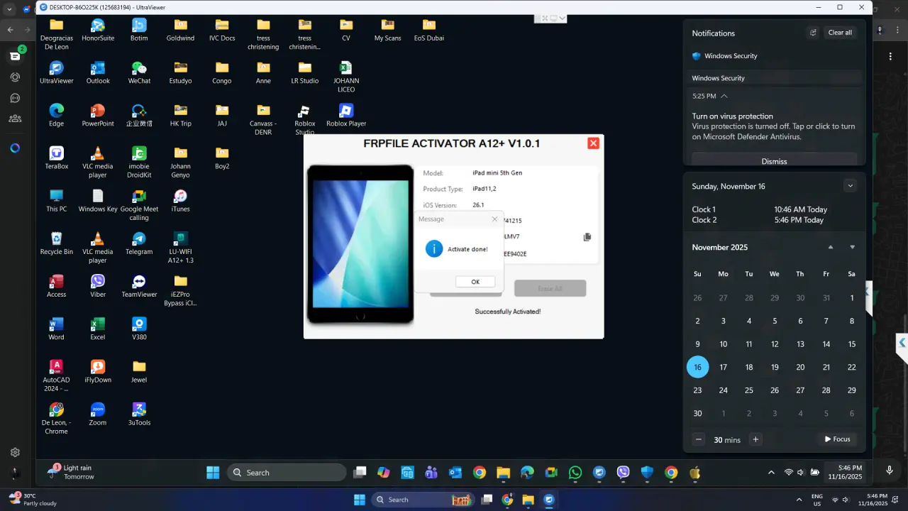Click the greyed Erase All button
Image resolution: width=908 pixels, height=511 pixels.
(x=550, y=289)
